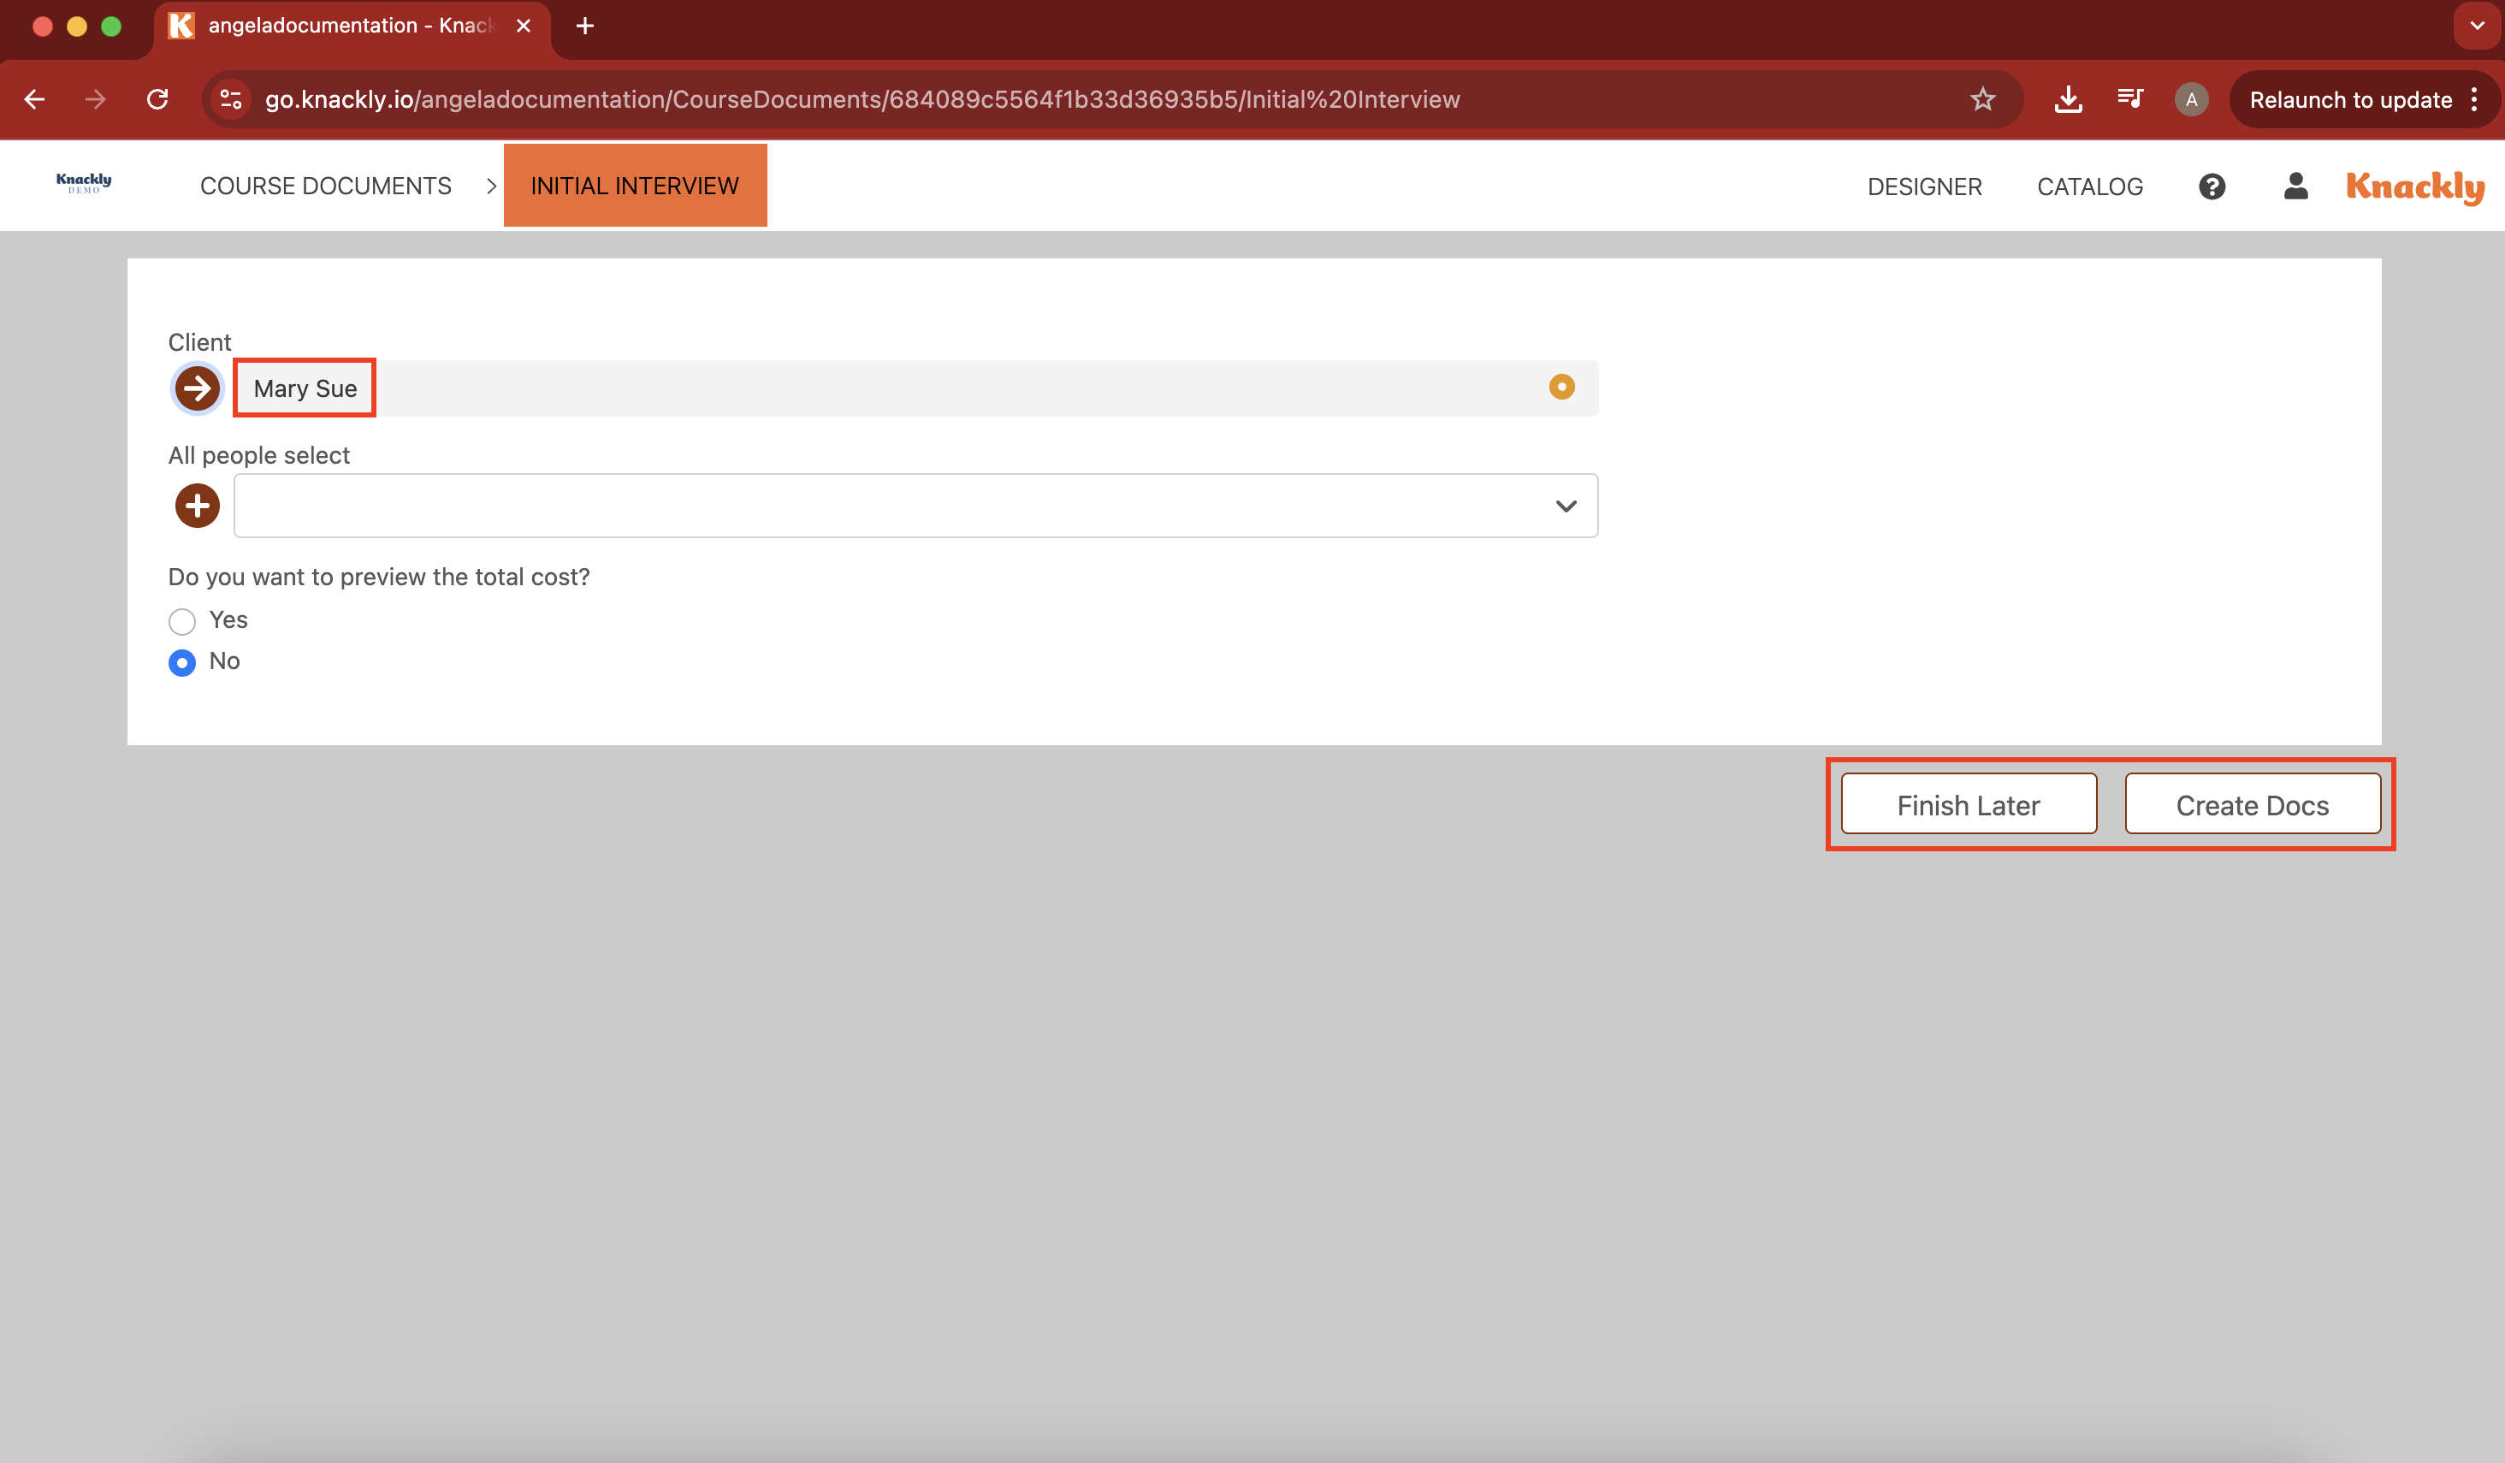Viewport: 2505px width, 1463px height.
Task: Select the Initial Interview tab
Action: pos(635,186)
